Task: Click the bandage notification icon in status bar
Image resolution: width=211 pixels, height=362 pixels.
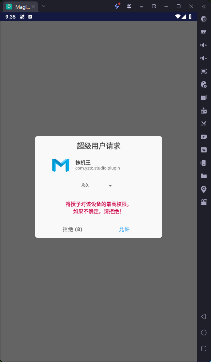Action: (x=22, y=17)
